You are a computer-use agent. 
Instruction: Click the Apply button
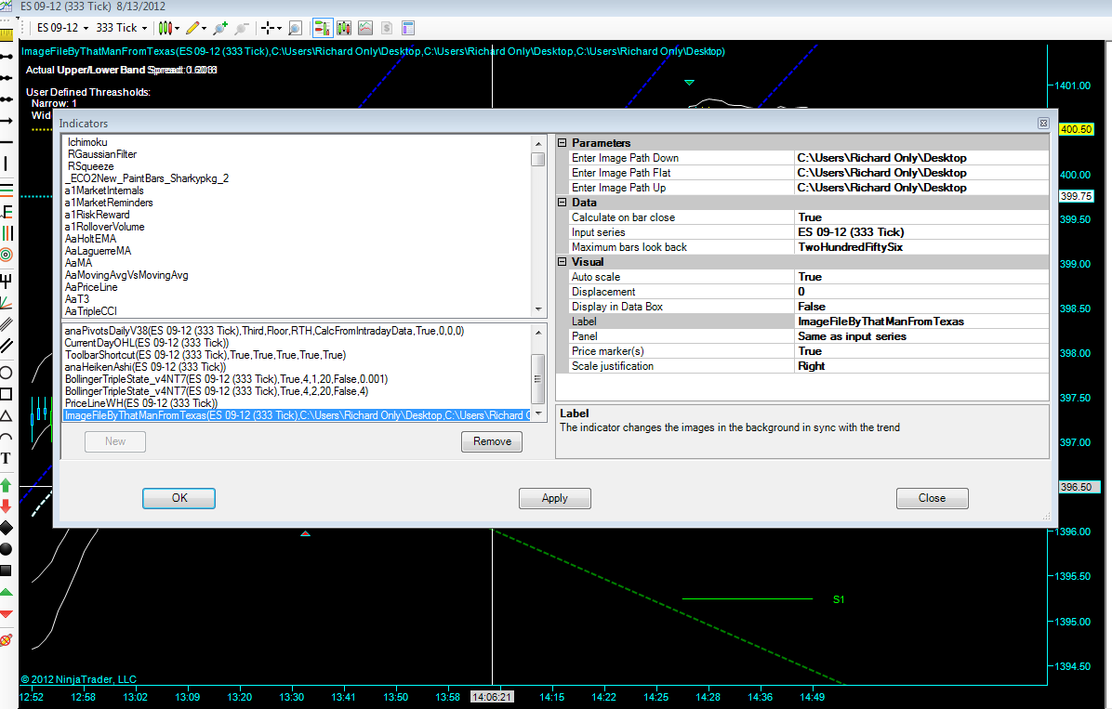pos(554,498)
